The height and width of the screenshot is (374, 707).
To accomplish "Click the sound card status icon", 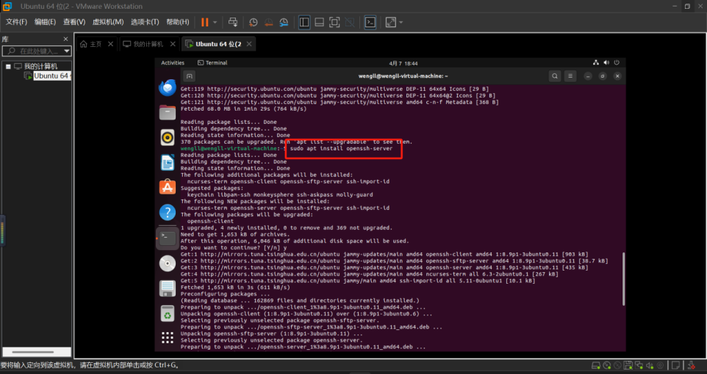I will click(x=650, y=365).
